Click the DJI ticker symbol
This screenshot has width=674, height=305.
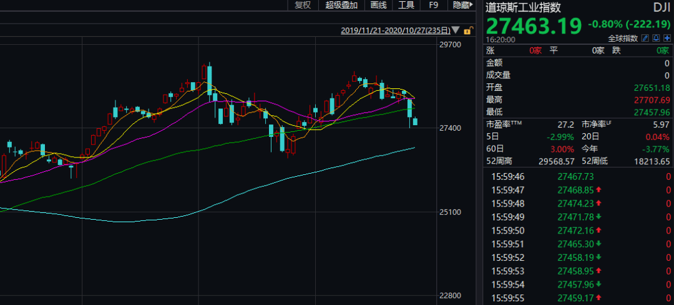coord(661,7)
